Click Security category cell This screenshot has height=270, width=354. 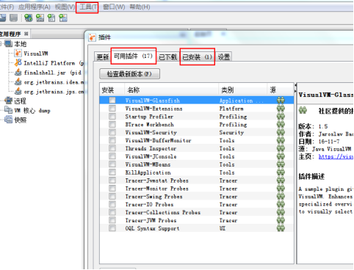231,133
